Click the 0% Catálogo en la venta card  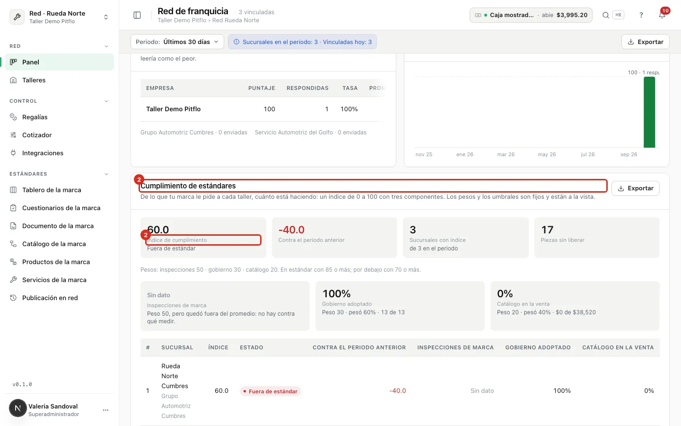(575, 306)
